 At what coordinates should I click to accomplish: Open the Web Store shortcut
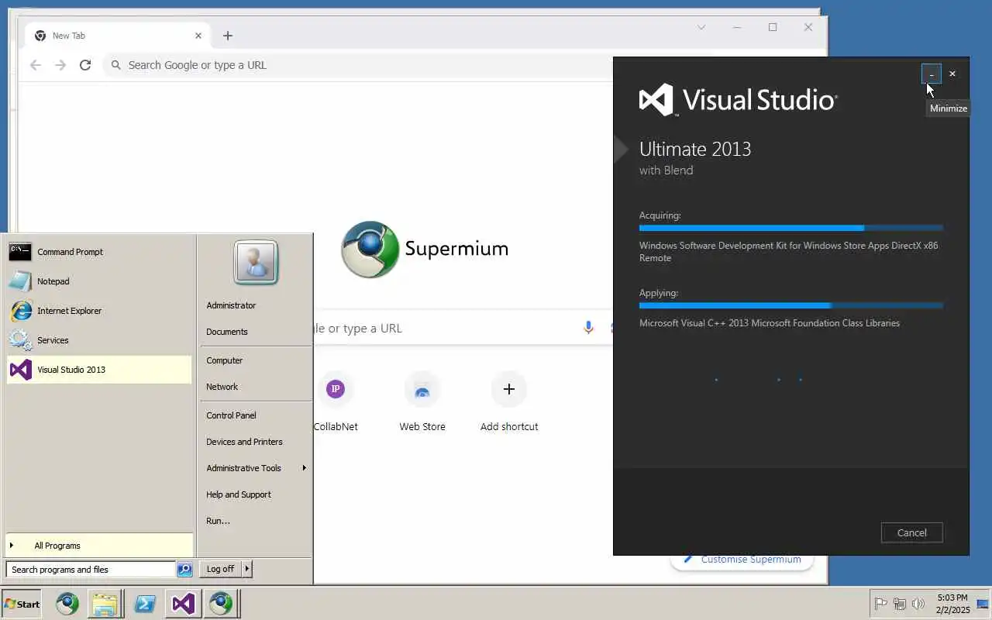[422, 401]
